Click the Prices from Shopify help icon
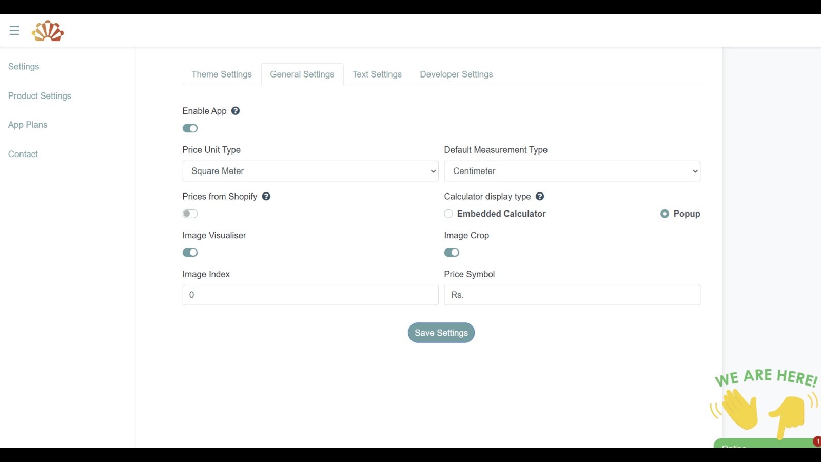The width and height of the screenshot is (821, 462). 266,196
